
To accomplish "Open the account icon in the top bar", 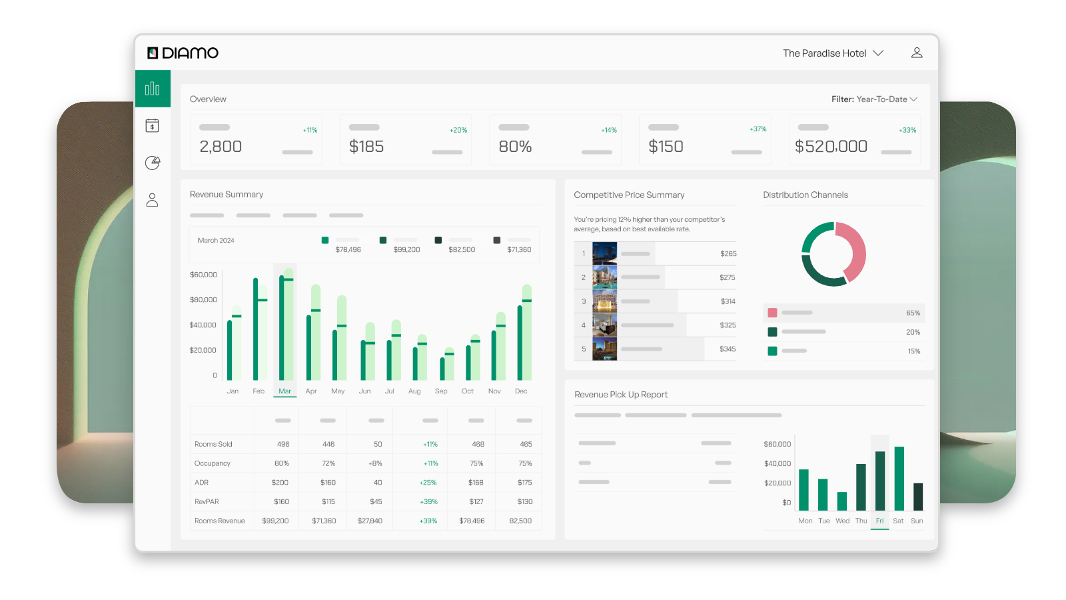I will pyautogui.click(x=917, y=53).
